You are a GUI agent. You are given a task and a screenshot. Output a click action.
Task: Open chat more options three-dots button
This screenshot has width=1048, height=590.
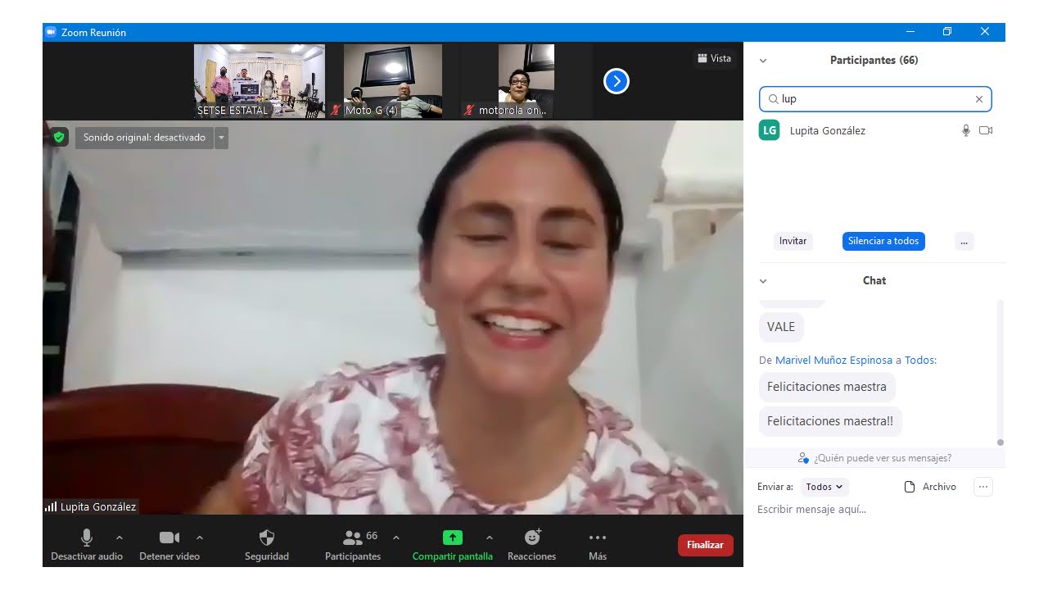coord(983,487)
